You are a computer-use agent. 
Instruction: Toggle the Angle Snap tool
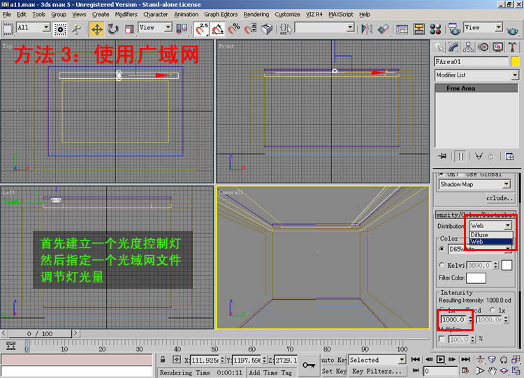217,29
